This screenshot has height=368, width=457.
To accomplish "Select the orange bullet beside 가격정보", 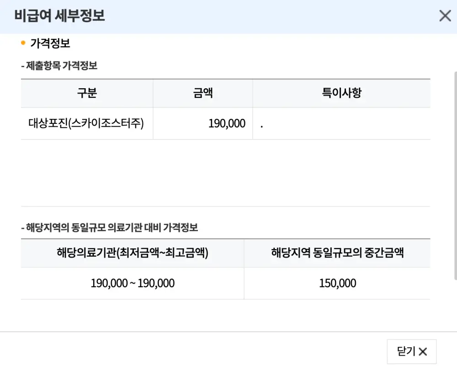I will tap(22, 42).
